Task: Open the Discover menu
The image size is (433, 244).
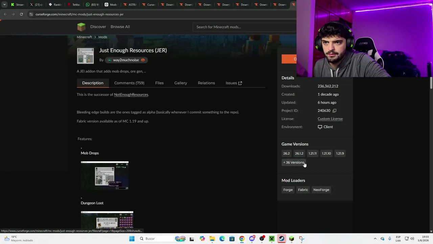Action: [98, 27]
